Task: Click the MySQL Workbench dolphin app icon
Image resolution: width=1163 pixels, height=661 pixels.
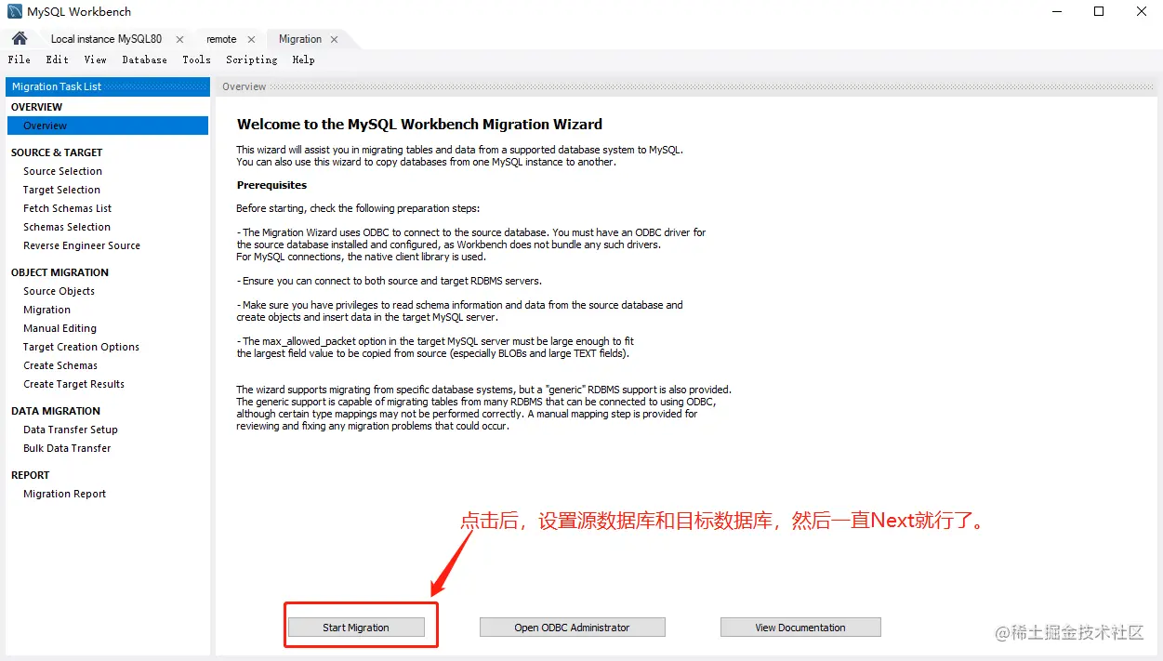Action: [x=15, y=12]
